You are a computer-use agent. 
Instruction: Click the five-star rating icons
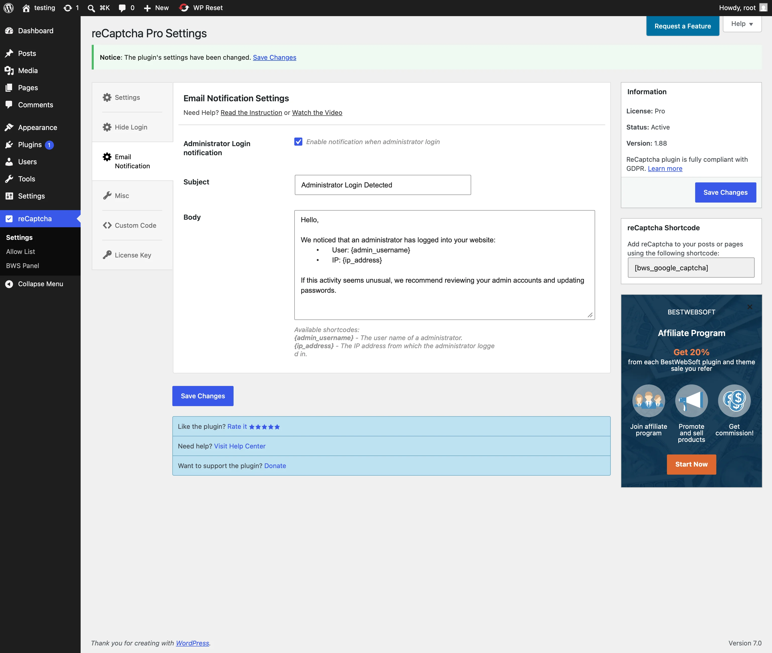click(264, 427)
